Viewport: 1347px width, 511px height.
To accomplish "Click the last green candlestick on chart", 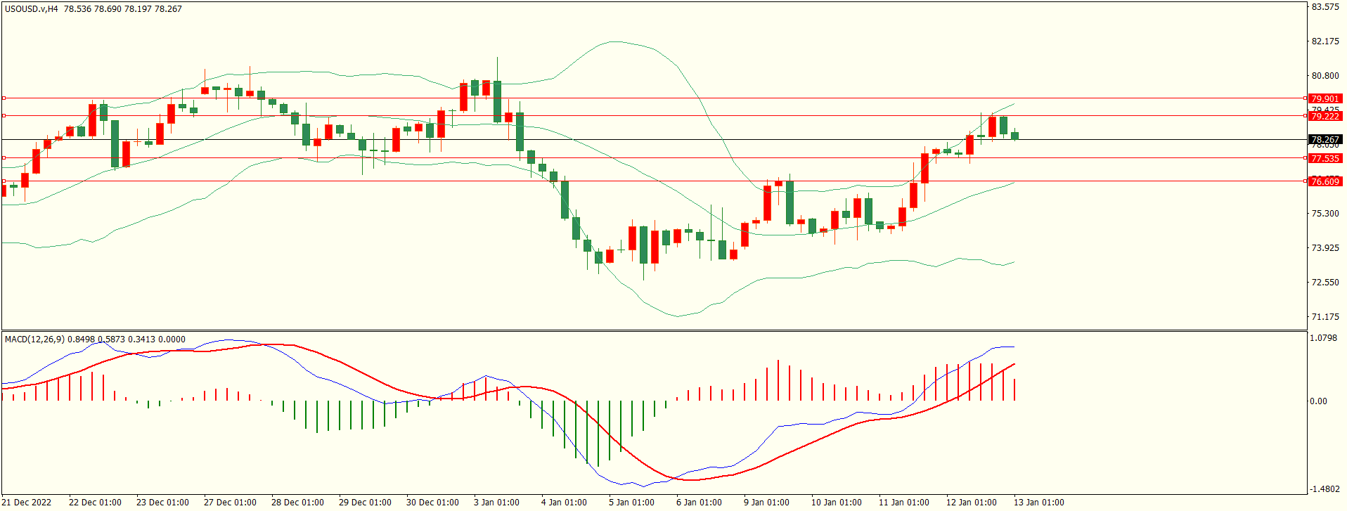I will [x=1014, y=136].
